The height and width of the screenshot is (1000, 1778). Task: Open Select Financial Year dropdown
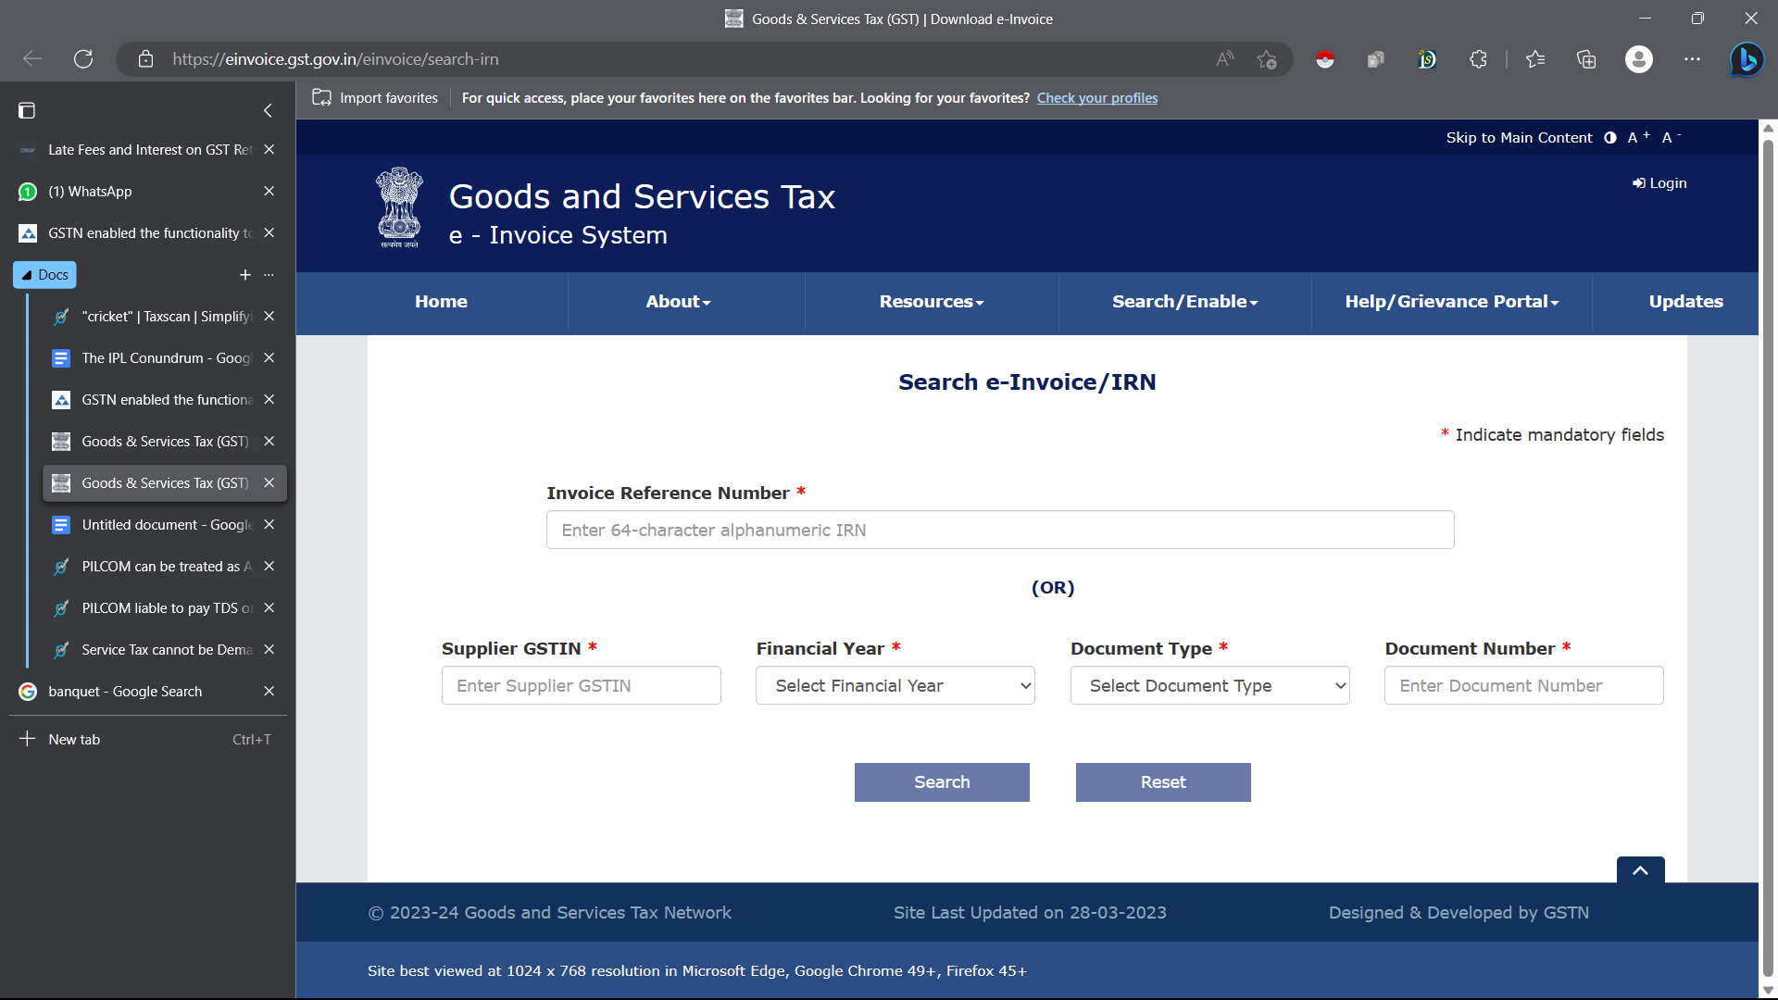[895, 686]
